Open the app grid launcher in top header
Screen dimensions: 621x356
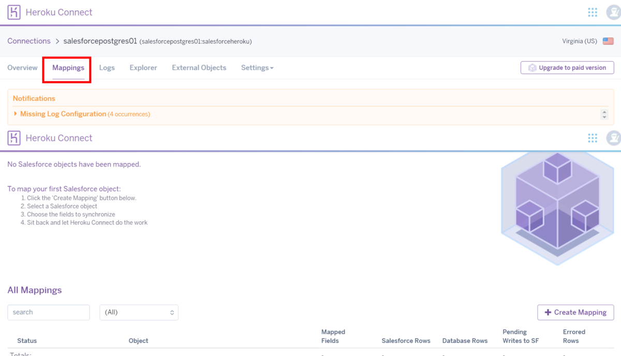(593, 12)
